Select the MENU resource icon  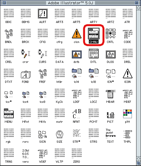pyautogui.click(x=9, y=113)
